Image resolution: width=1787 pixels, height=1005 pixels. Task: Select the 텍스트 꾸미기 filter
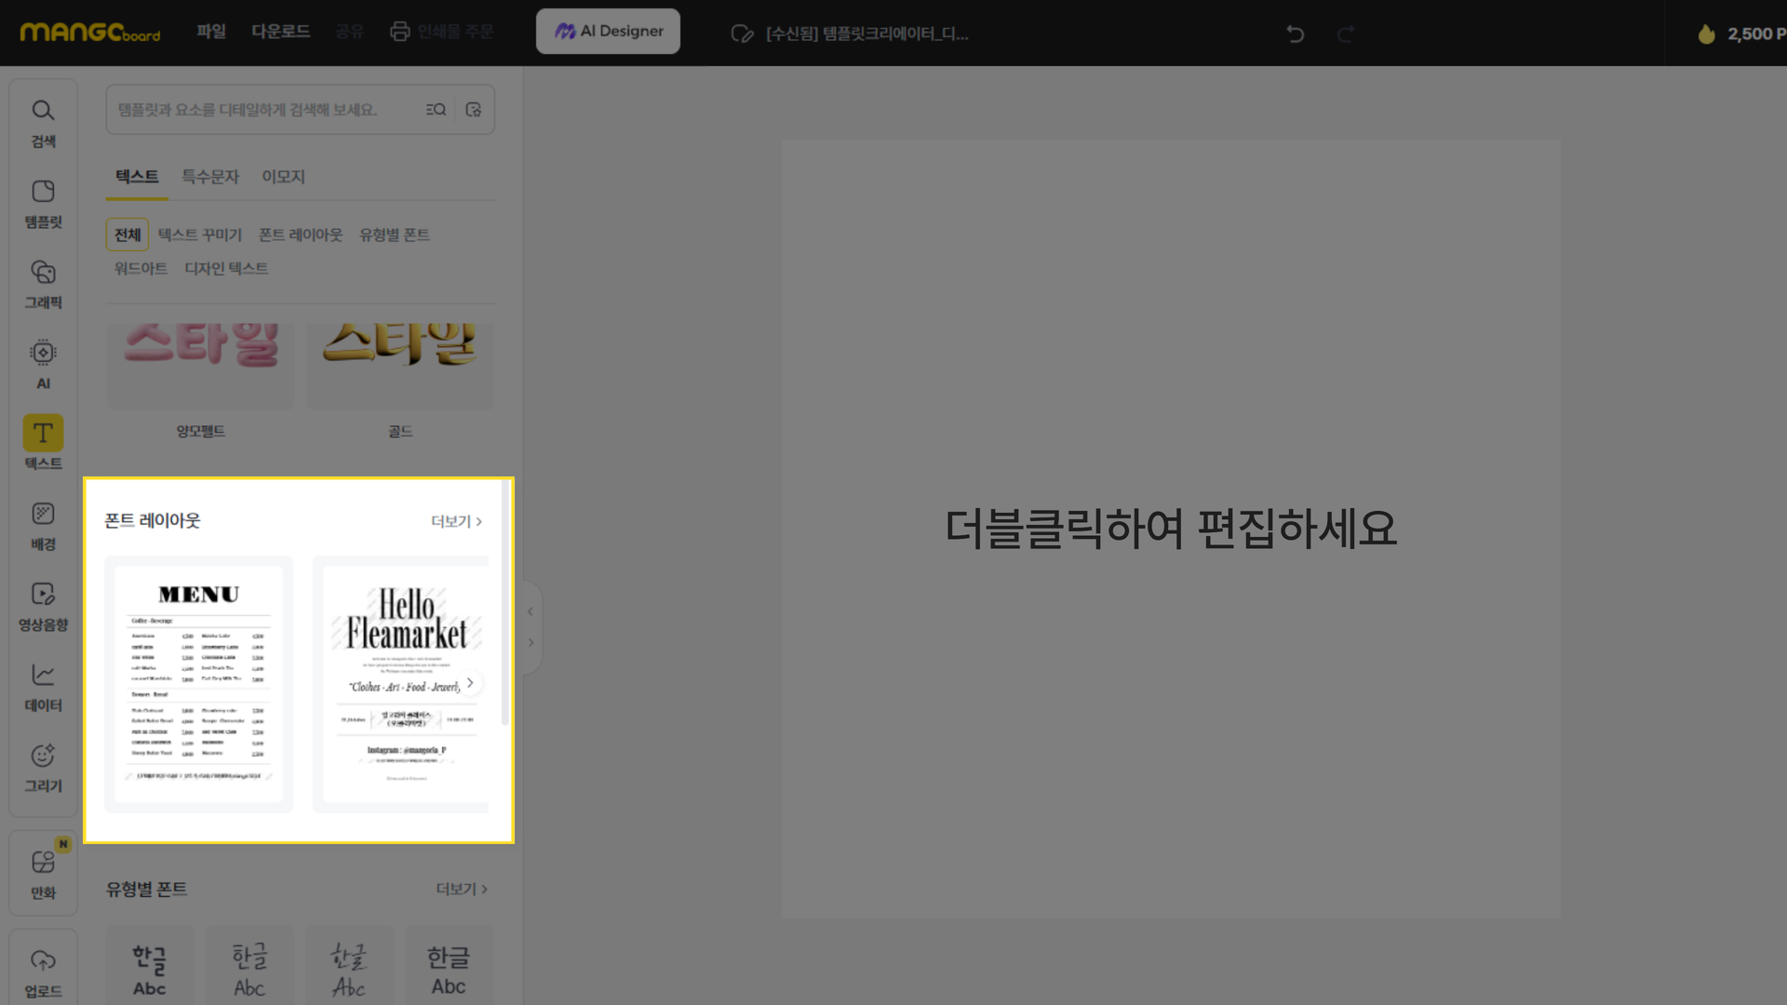200,234
